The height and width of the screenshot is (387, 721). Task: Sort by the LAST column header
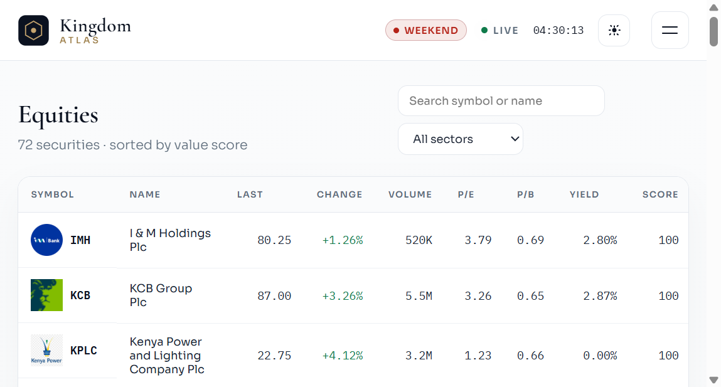pos(250,194)
